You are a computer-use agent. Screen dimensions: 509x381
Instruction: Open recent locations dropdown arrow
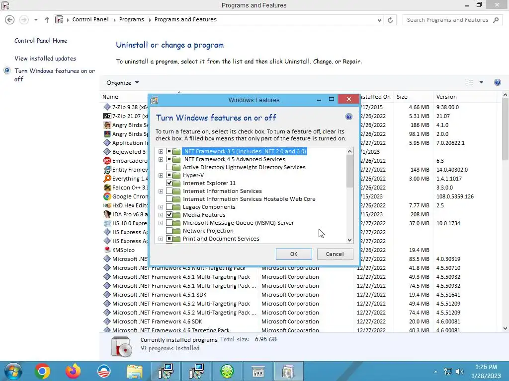tap(36, 20)
